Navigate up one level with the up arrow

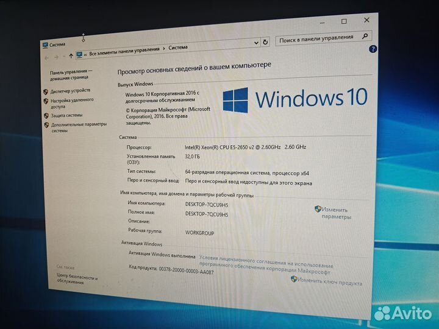(71, 56)
